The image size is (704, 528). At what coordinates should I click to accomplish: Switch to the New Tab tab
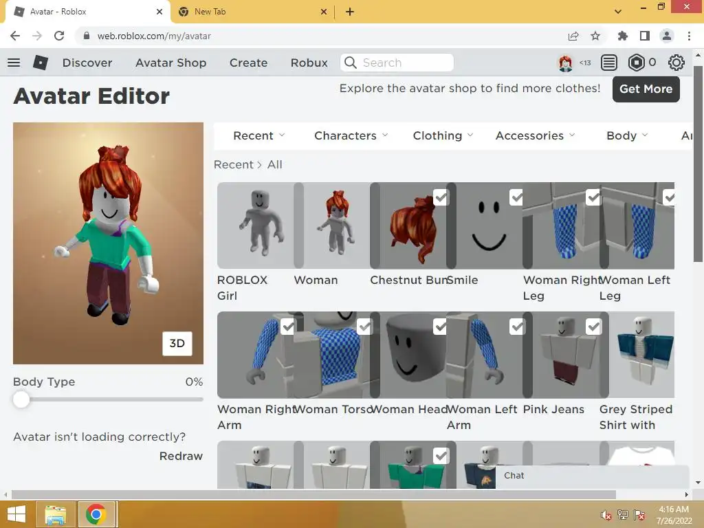(x=252, y=12)
